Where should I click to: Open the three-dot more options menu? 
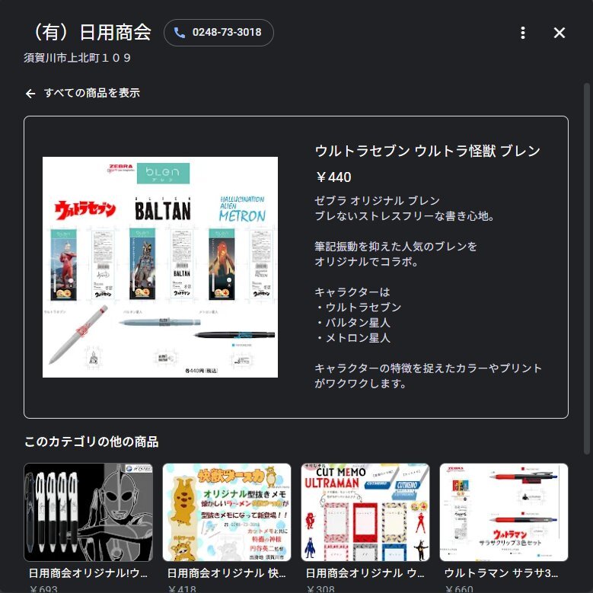523,33
